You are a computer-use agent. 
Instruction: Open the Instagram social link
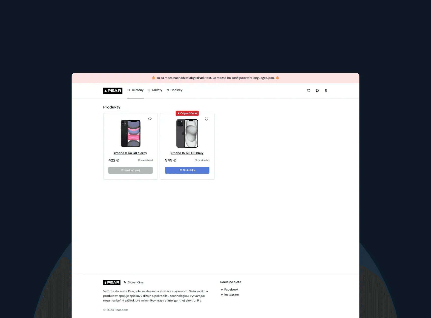[x=231, y=295]
